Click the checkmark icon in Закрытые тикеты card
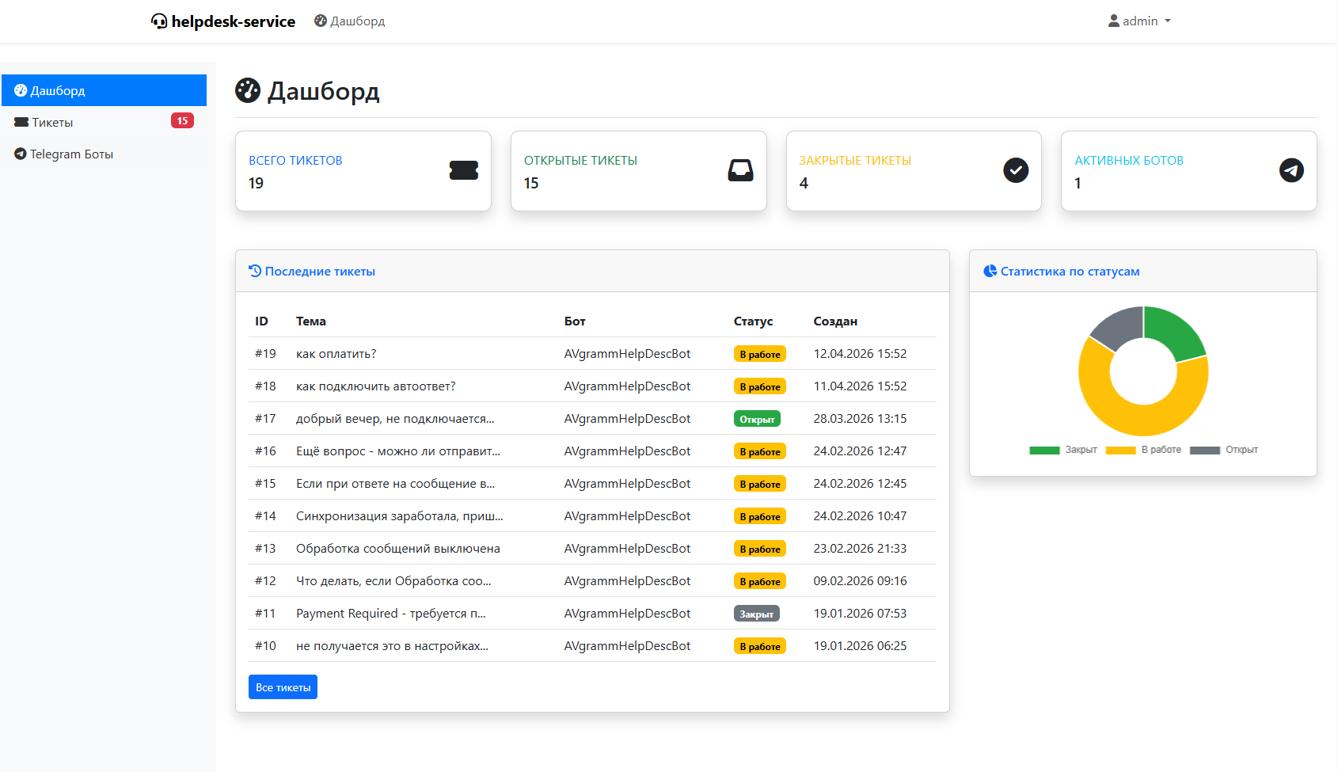This screenshot has width=1338, height=772. (x=1016, y=170)
